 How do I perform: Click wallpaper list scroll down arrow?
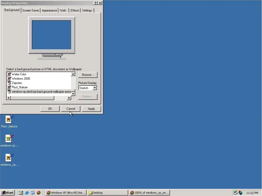tap(73, 94)
